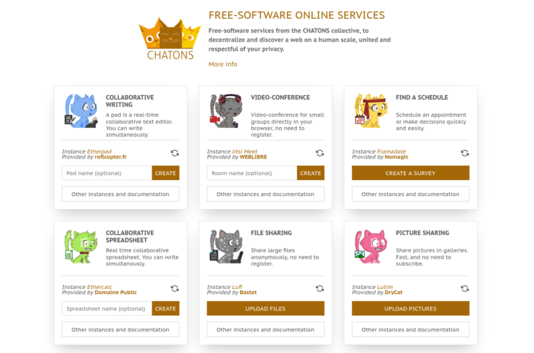Refresh the Etherpad instance icon
The width and height of the screenshot is (534, 353).
pyautogui.click(x=175, y=153)
